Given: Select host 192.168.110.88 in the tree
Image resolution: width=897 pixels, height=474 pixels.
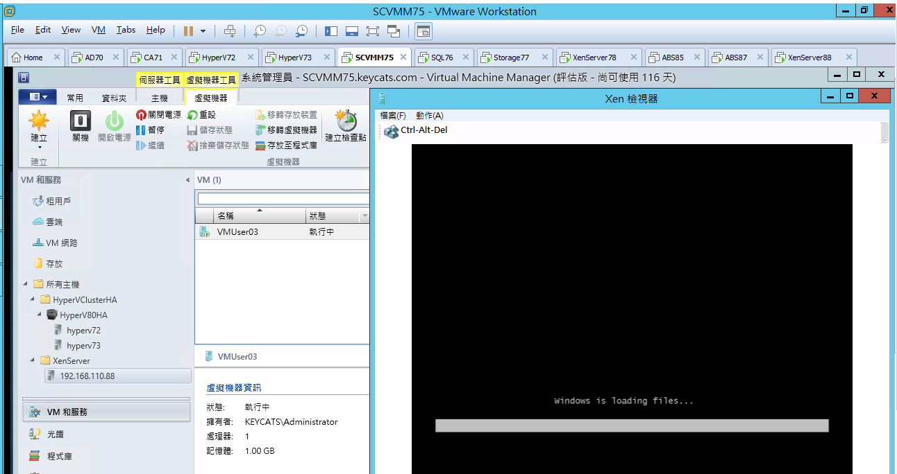Looking at the screenshot, I should (x=117, y=376).
